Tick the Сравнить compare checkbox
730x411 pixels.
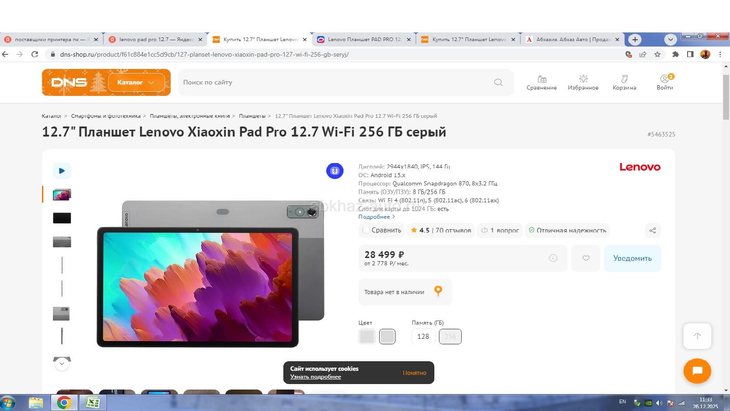click(366, 230)
